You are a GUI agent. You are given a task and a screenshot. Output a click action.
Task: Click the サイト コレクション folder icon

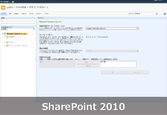pyautogui.click(x=7, y=46)
